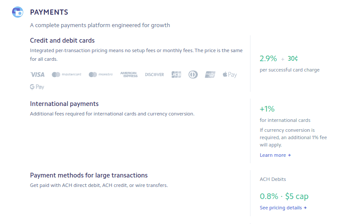The height and width of the screenshot is (224, 341).
Task: Click the Maestro card logo
Action: 101,75
